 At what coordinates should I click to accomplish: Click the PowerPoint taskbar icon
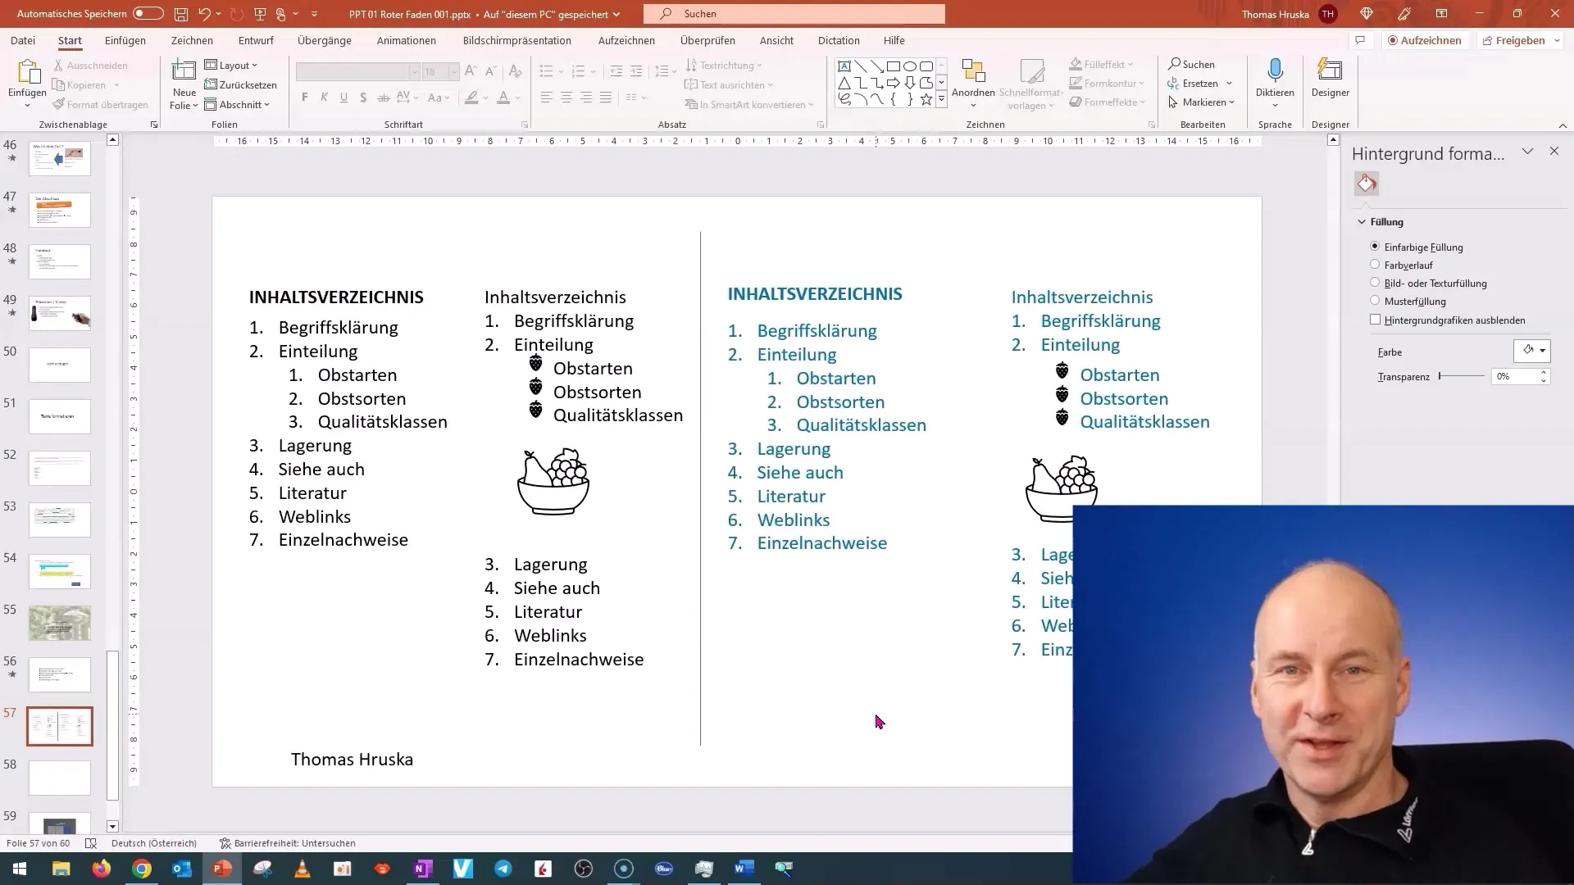coord(223,868)
